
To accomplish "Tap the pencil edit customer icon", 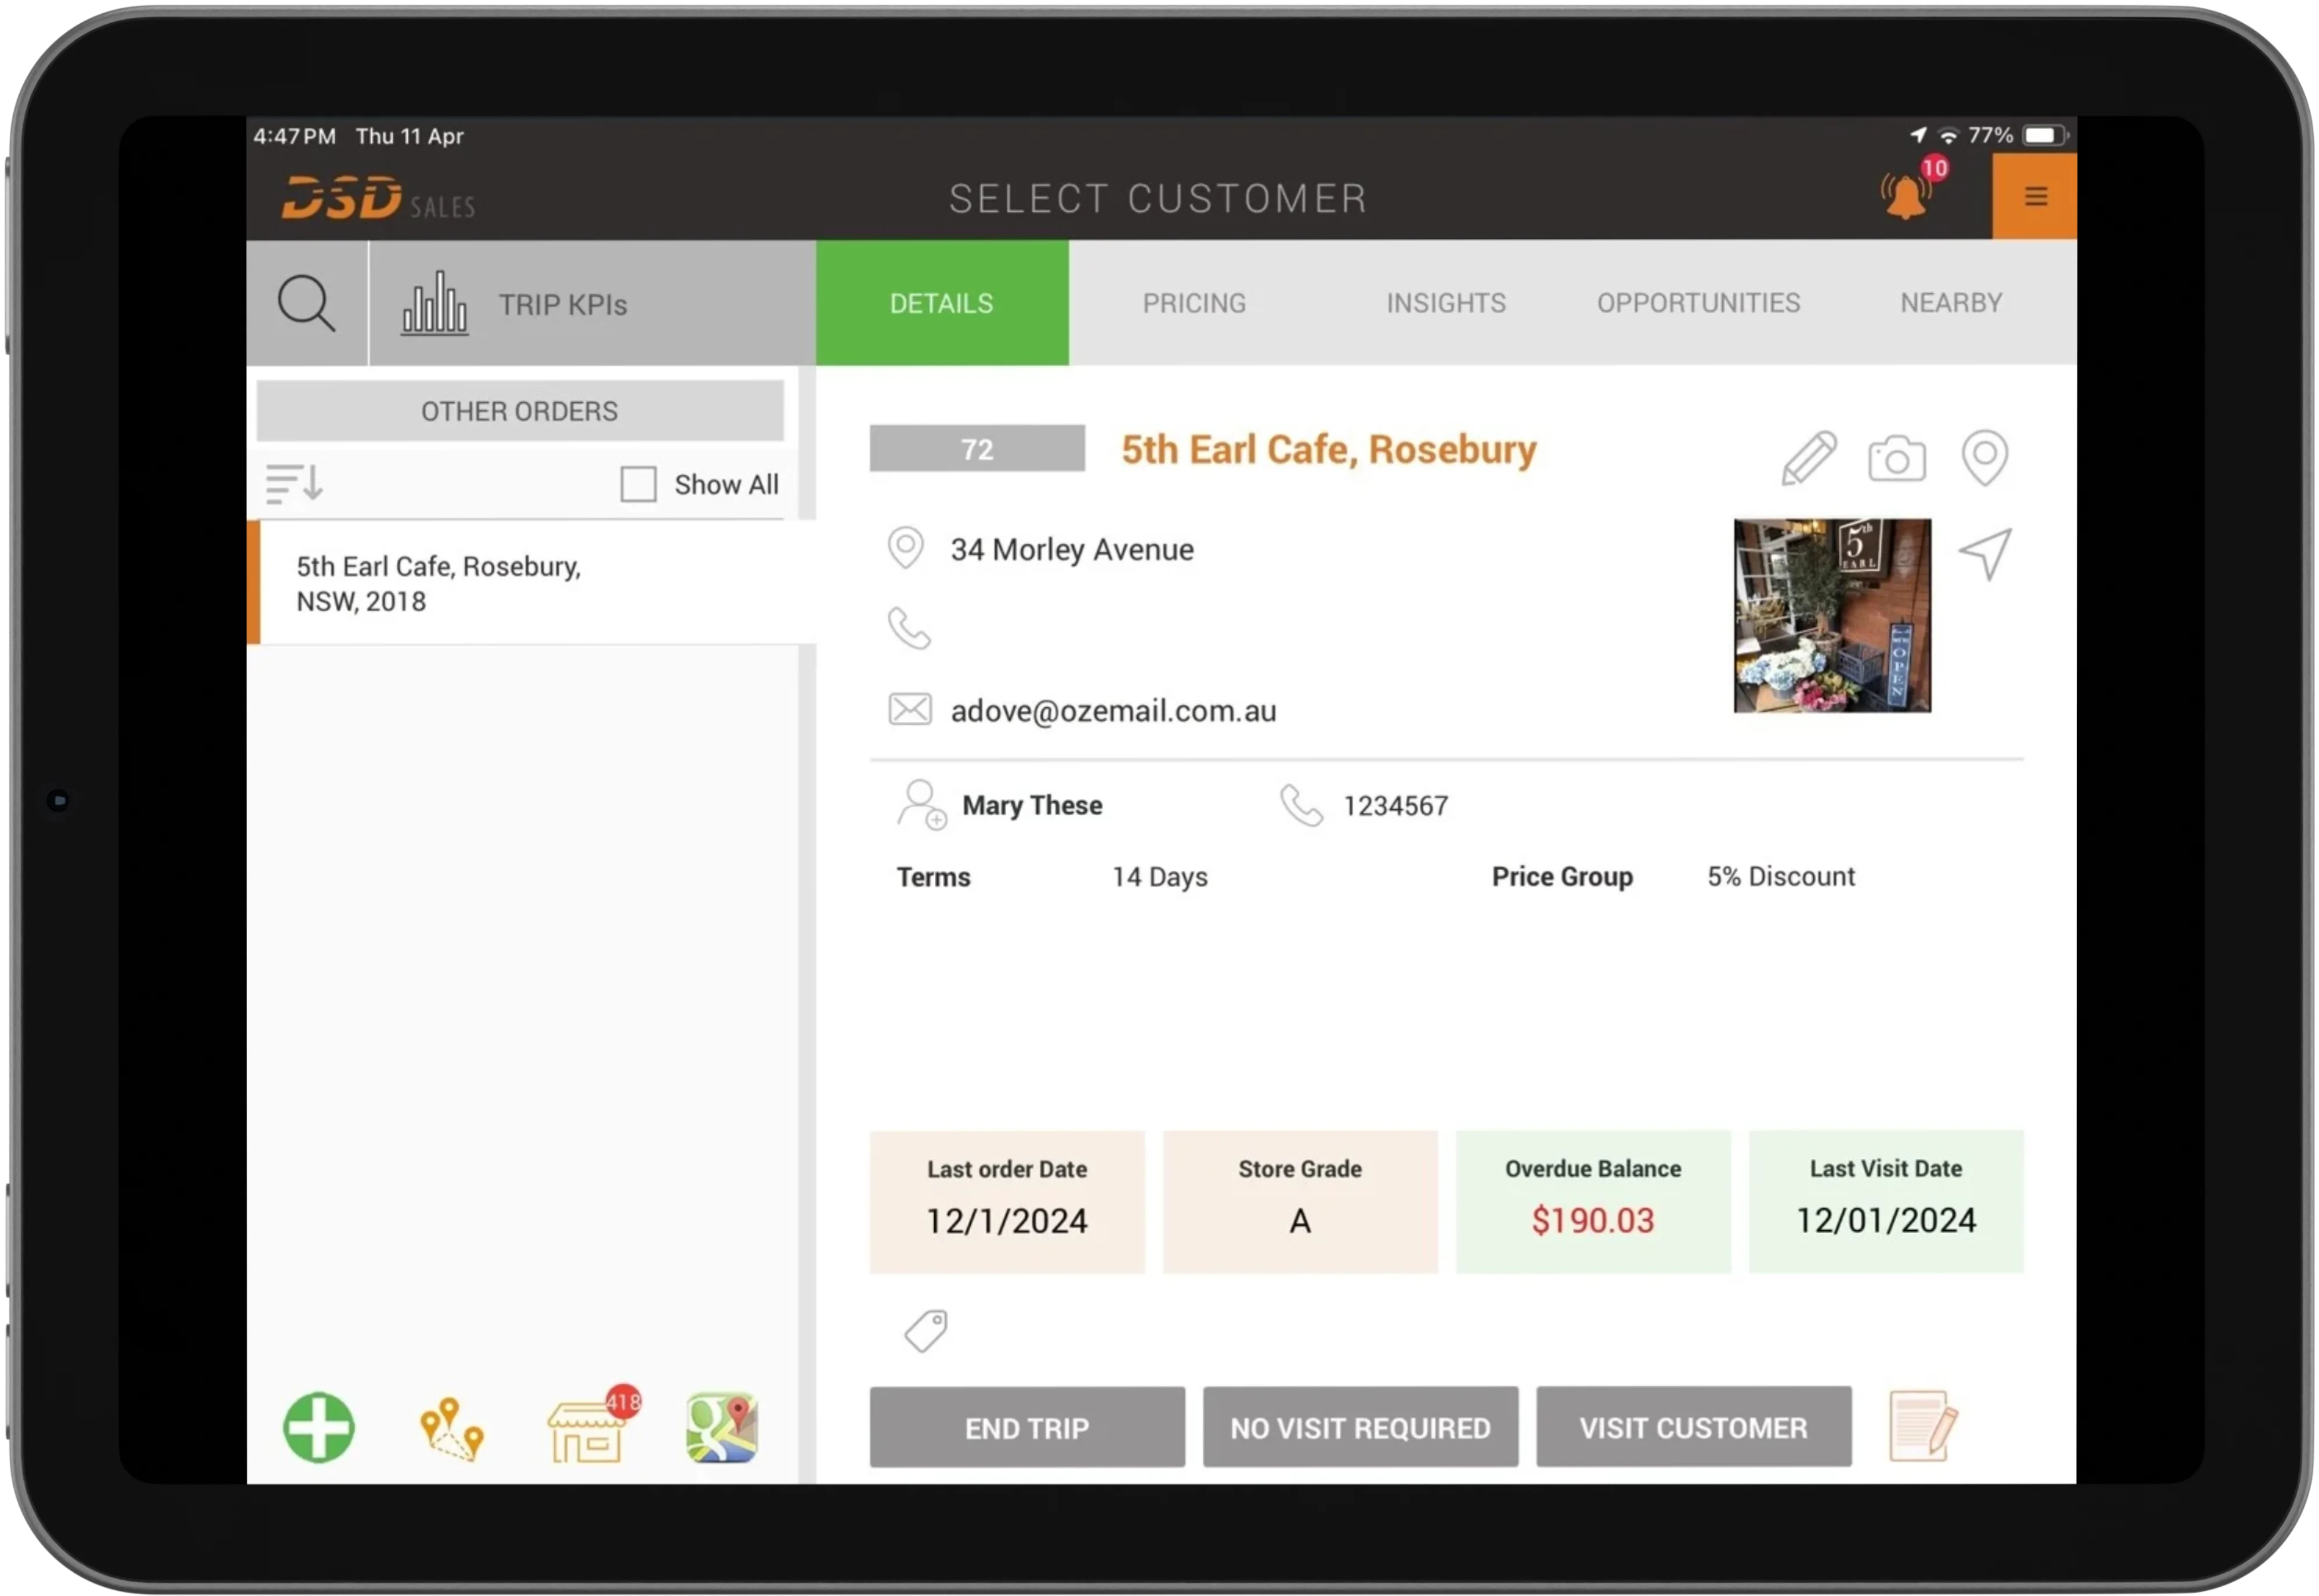I will [1809, 458].
